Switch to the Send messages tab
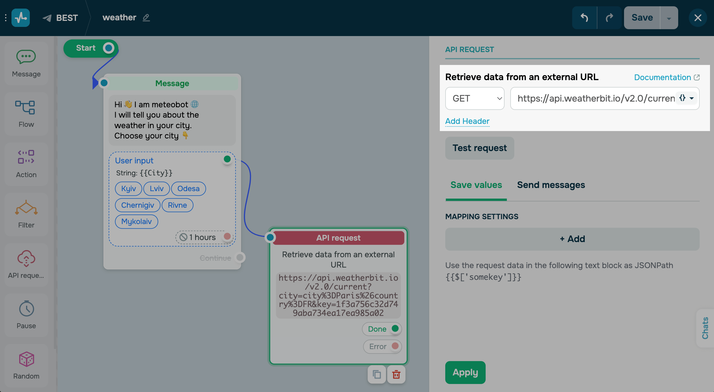Image resolution: width=714 pixels, height=392 pixels. tap(551, 185)
